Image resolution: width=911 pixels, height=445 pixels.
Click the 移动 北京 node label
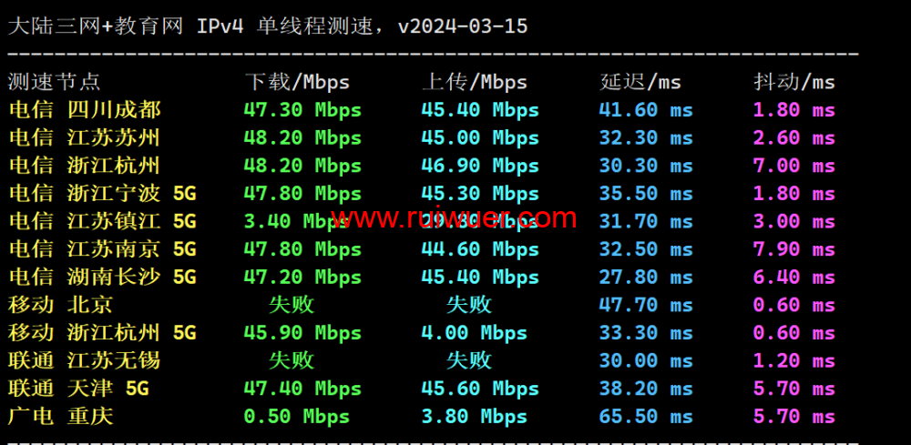coord(61,305)
